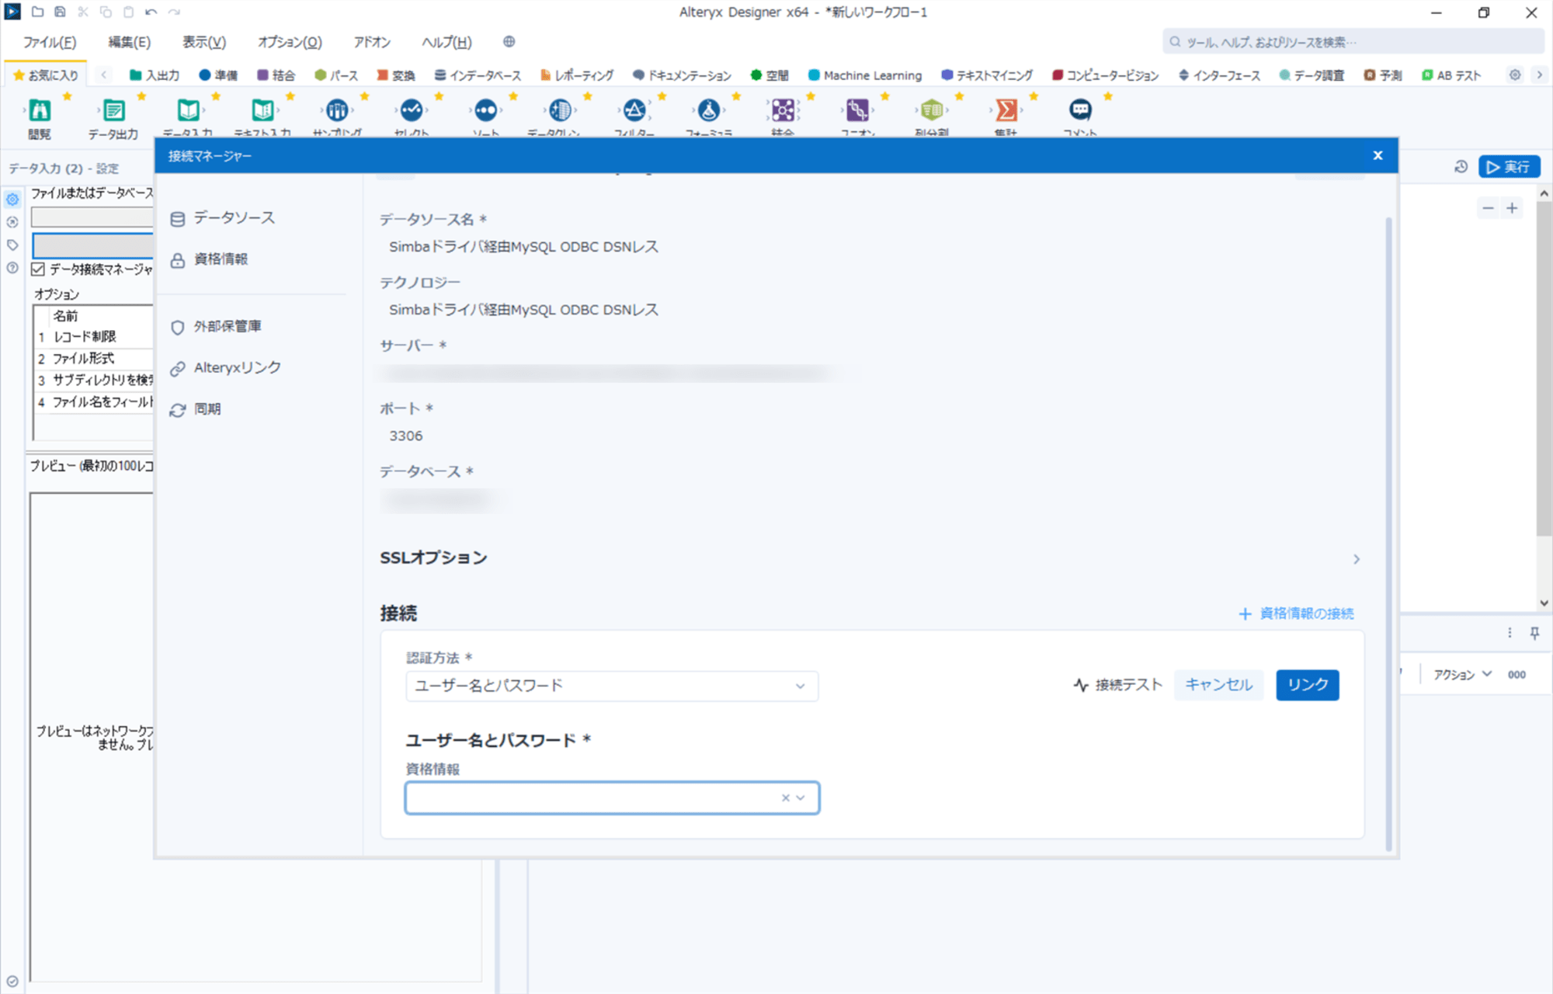Click the redo arrow icon
This screenshot has width=1553, height=994.
coord(174,12)
